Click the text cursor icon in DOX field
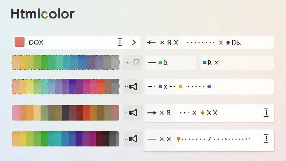This screenshot has width=286, height=161. point(120,42)
